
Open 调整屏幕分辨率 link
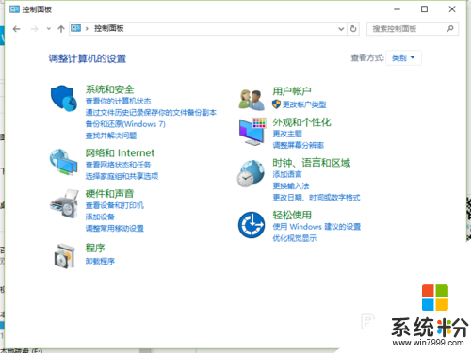298,145
